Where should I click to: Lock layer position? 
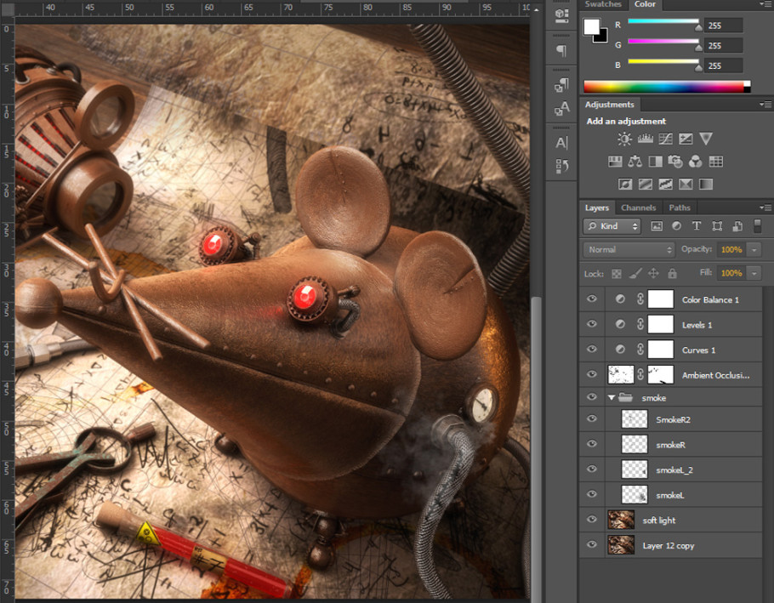653,273
